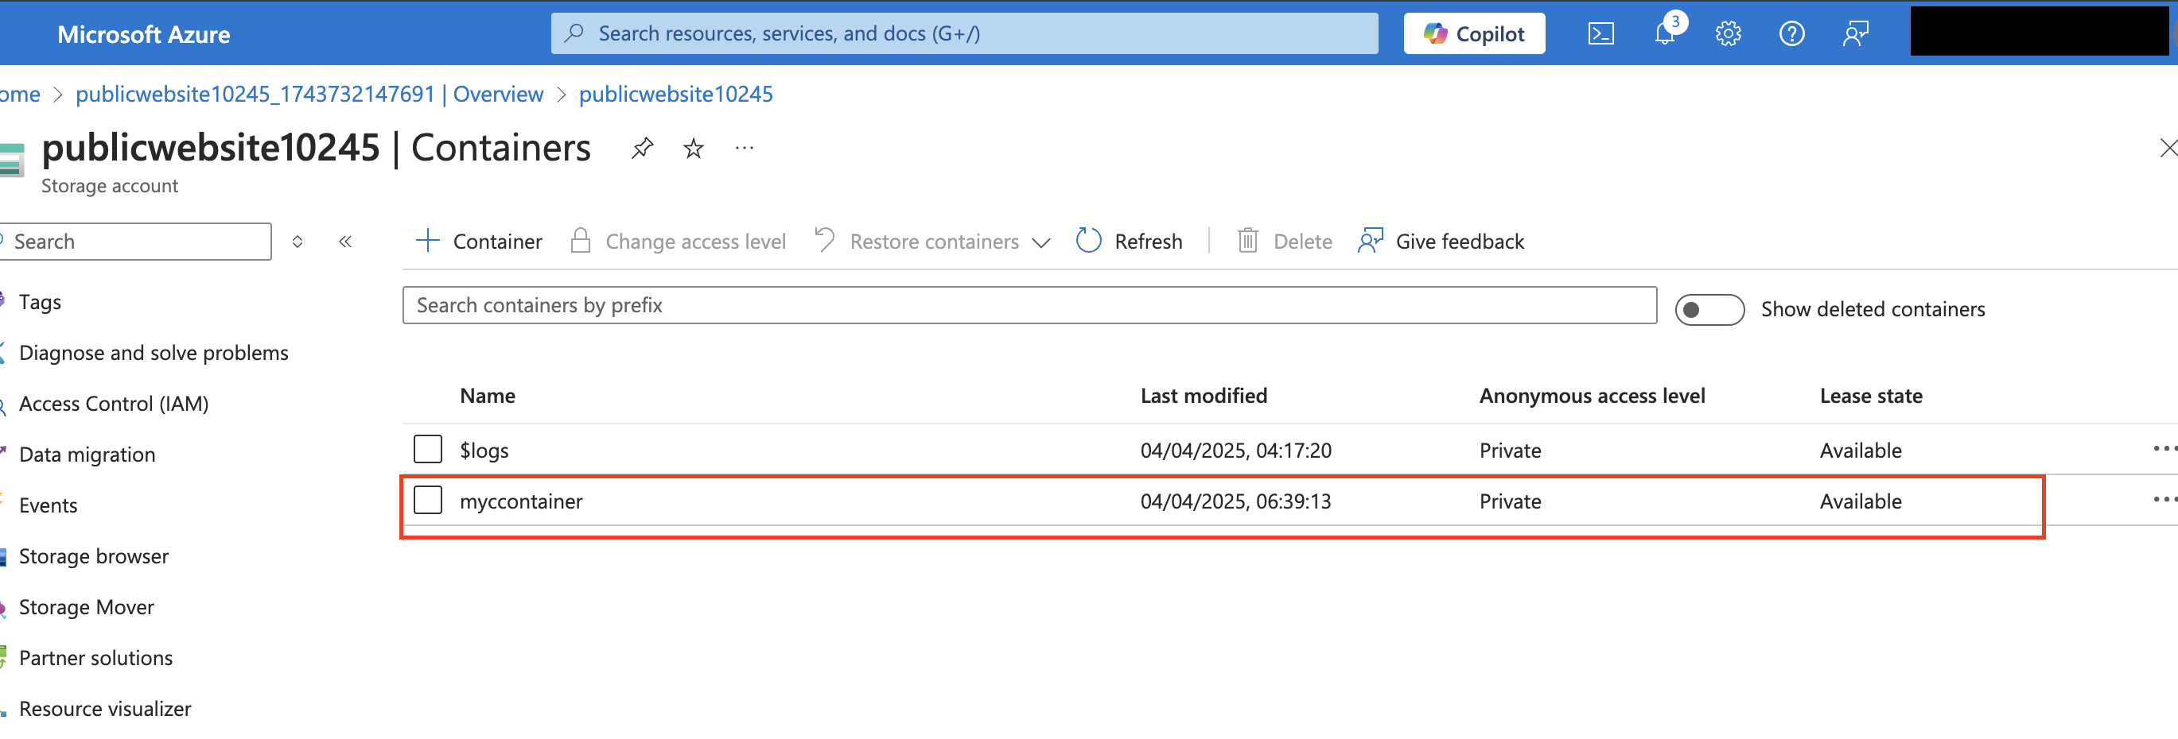This screenshot has height=739, width=2178.
Task: Click the expand/collapse arrows beside sidebar search
Action: pos(298,242)
